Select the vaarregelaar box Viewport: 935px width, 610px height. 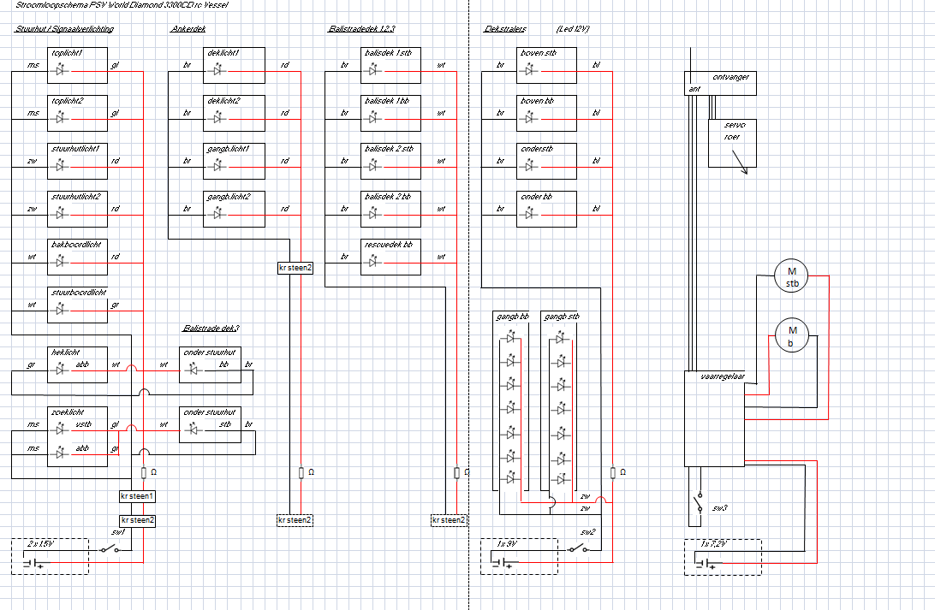coord(714,418)
